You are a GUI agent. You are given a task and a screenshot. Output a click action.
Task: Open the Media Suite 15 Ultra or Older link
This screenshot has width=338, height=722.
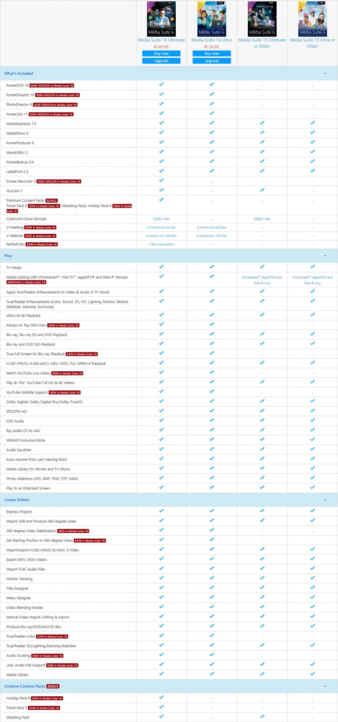click(313, 43)
